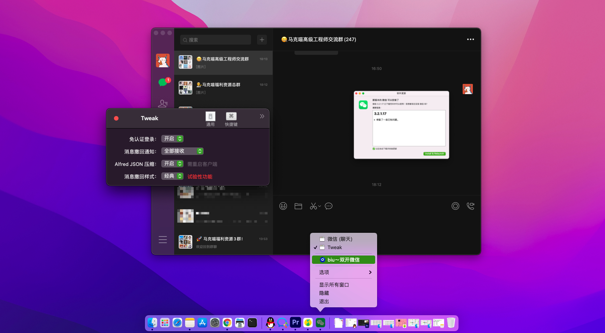Click the three-dots chat info button
This screenshot has height=333, width=605.
click(x=470, y=39)
